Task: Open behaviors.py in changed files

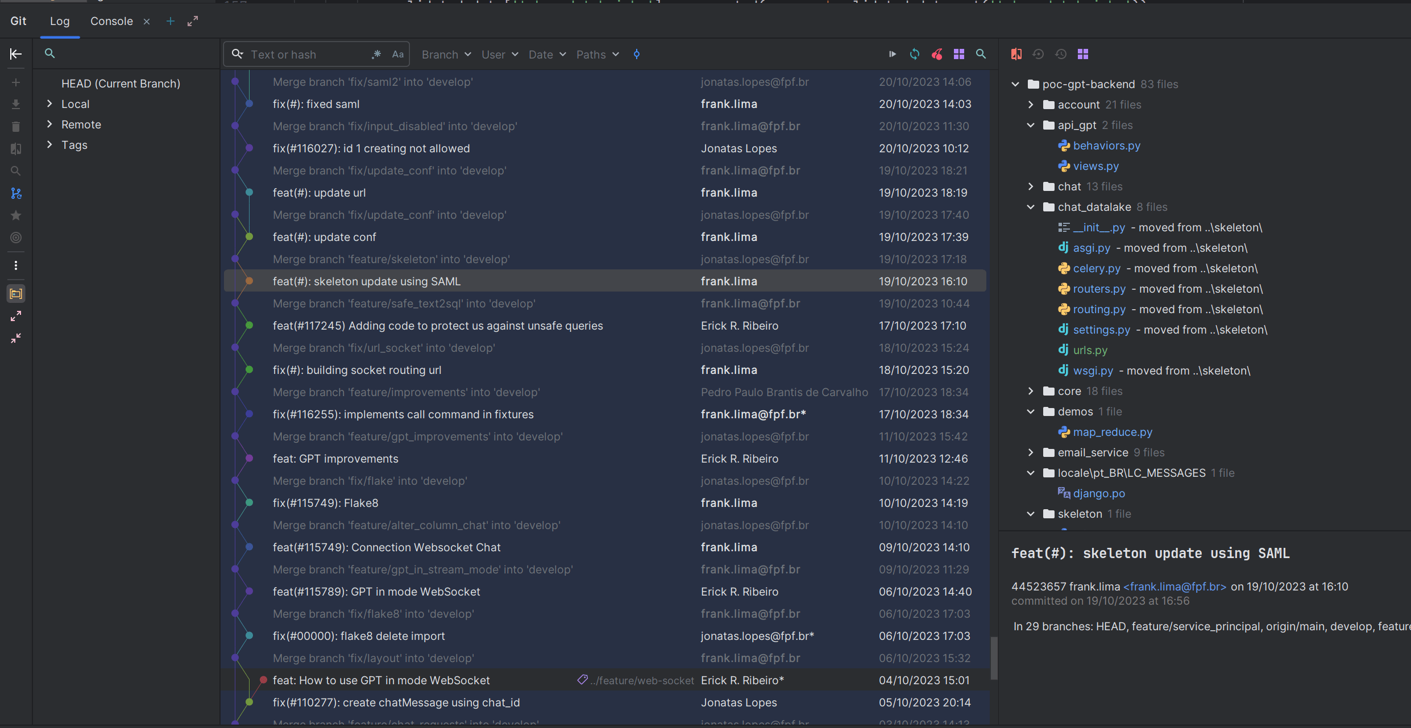Action: pos(1106,145)
